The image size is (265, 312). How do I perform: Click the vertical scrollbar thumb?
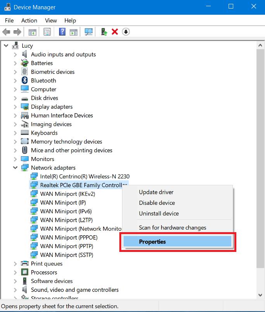point(260,159)
